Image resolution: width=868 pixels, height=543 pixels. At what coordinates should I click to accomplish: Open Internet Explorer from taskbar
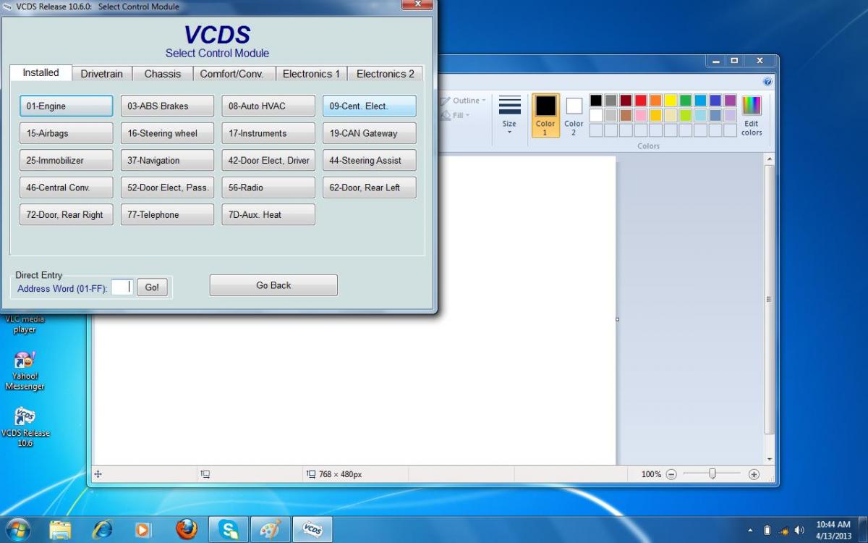click(x=102, y=530)
